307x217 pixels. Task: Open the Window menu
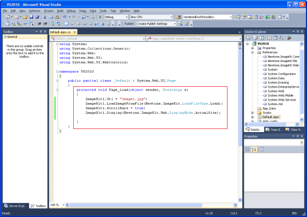[125, 11]
